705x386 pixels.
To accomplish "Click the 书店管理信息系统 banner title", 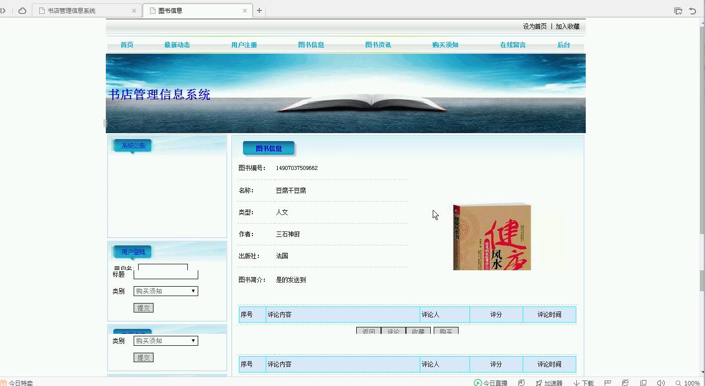I will tap(159, 94).
